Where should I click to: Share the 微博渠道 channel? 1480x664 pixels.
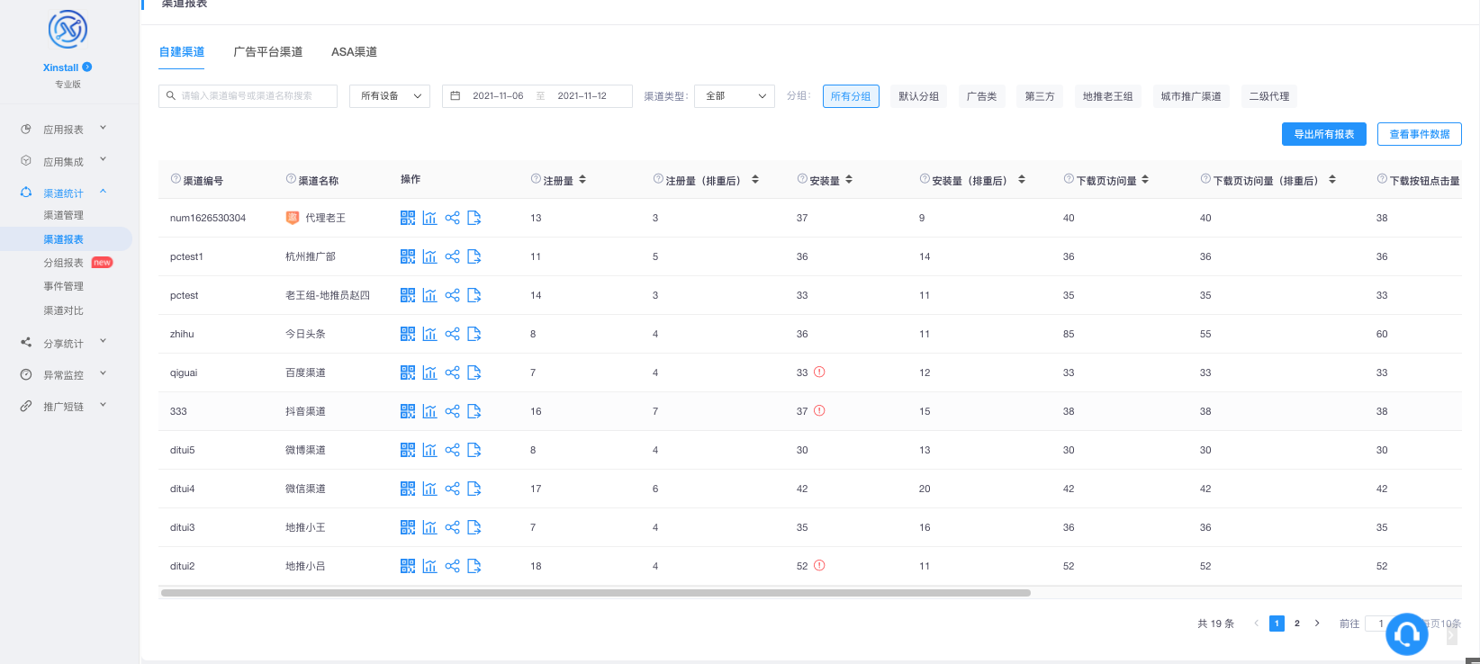[x=452, y=450]
